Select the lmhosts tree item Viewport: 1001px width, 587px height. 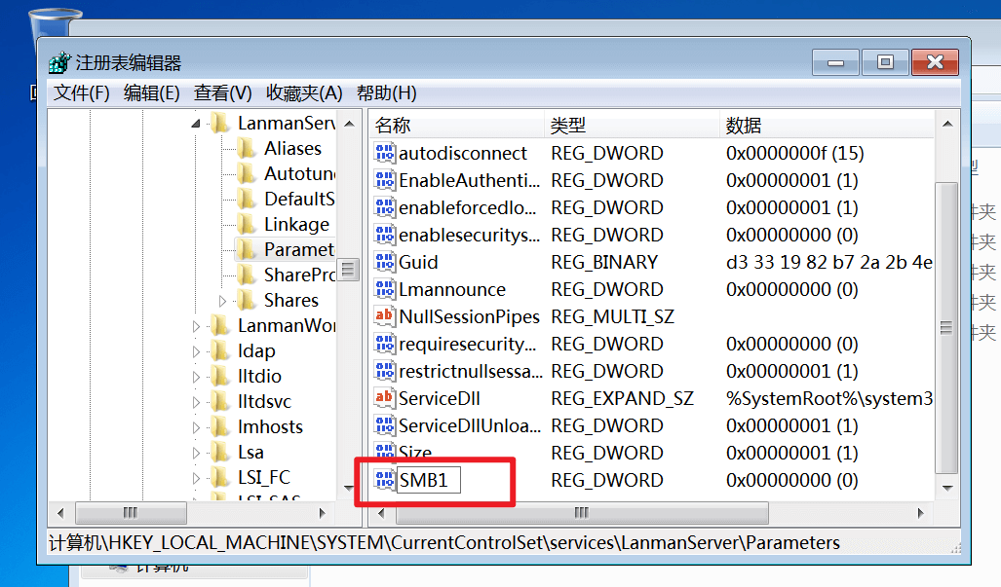tap(270, 426)
